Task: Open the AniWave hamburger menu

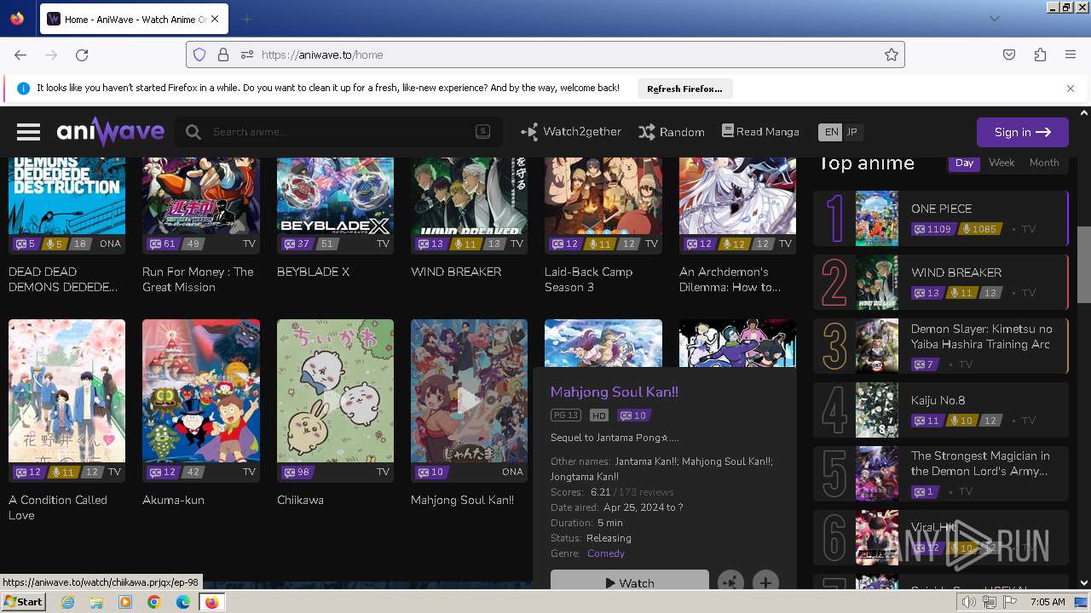Action: click(x=28, y=132)
